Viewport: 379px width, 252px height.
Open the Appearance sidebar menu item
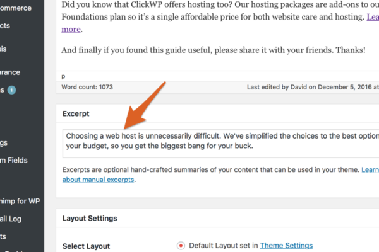[10, 72]
